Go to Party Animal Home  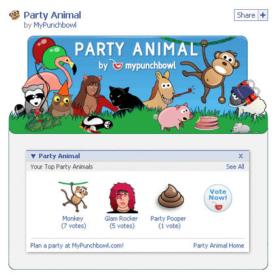pos(218,245)
